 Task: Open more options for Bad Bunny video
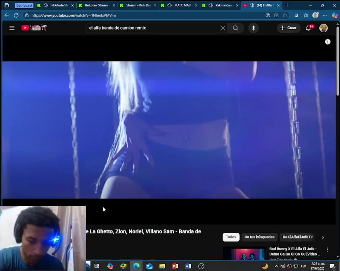327,250
